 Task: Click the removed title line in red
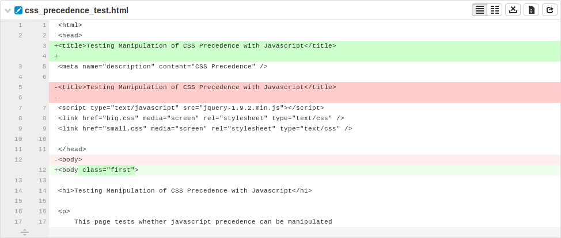pos(305,87)
